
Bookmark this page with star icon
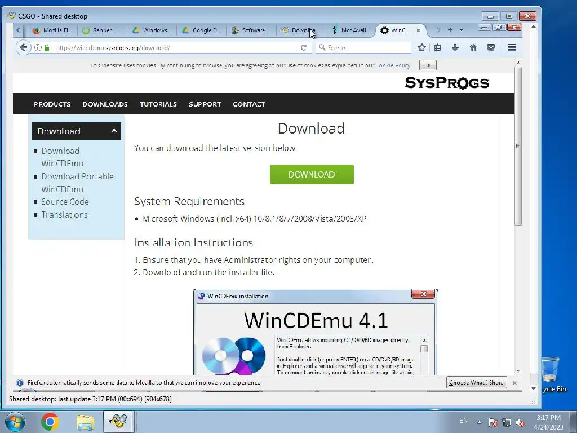coord(421,47)
